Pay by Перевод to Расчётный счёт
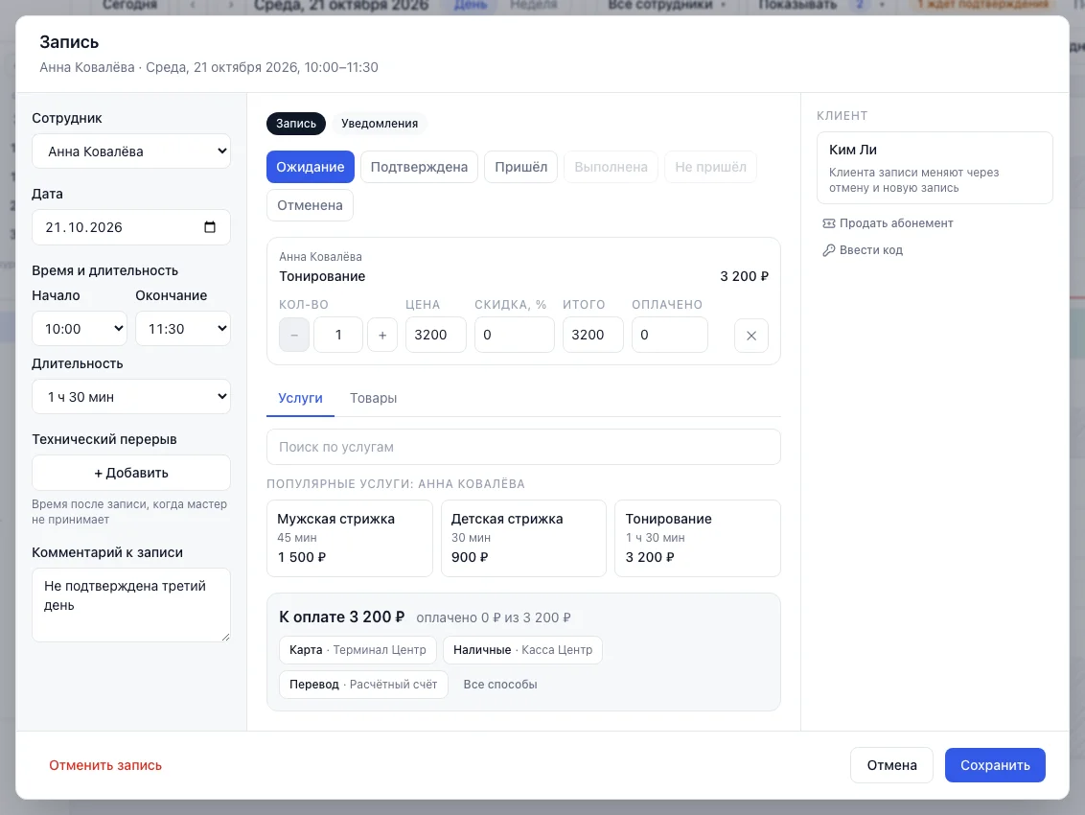This screenshot has width=1085, height=815. click(363, 685)
